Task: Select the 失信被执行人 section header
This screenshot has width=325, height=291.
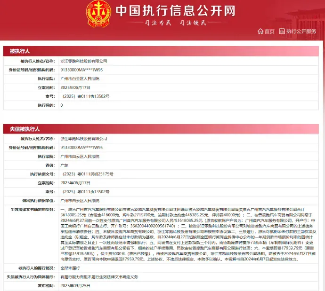Action: click(x=24, y=128)
